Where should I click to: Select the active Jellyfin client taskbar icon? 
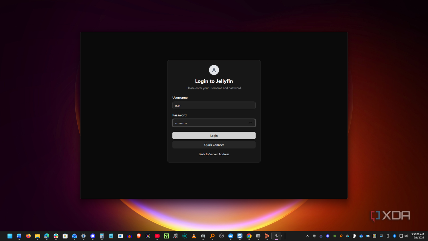276,236
